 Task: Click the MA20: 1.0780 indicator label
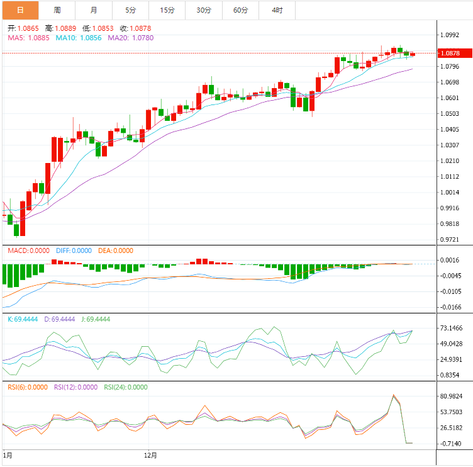[x=130, y=38]
